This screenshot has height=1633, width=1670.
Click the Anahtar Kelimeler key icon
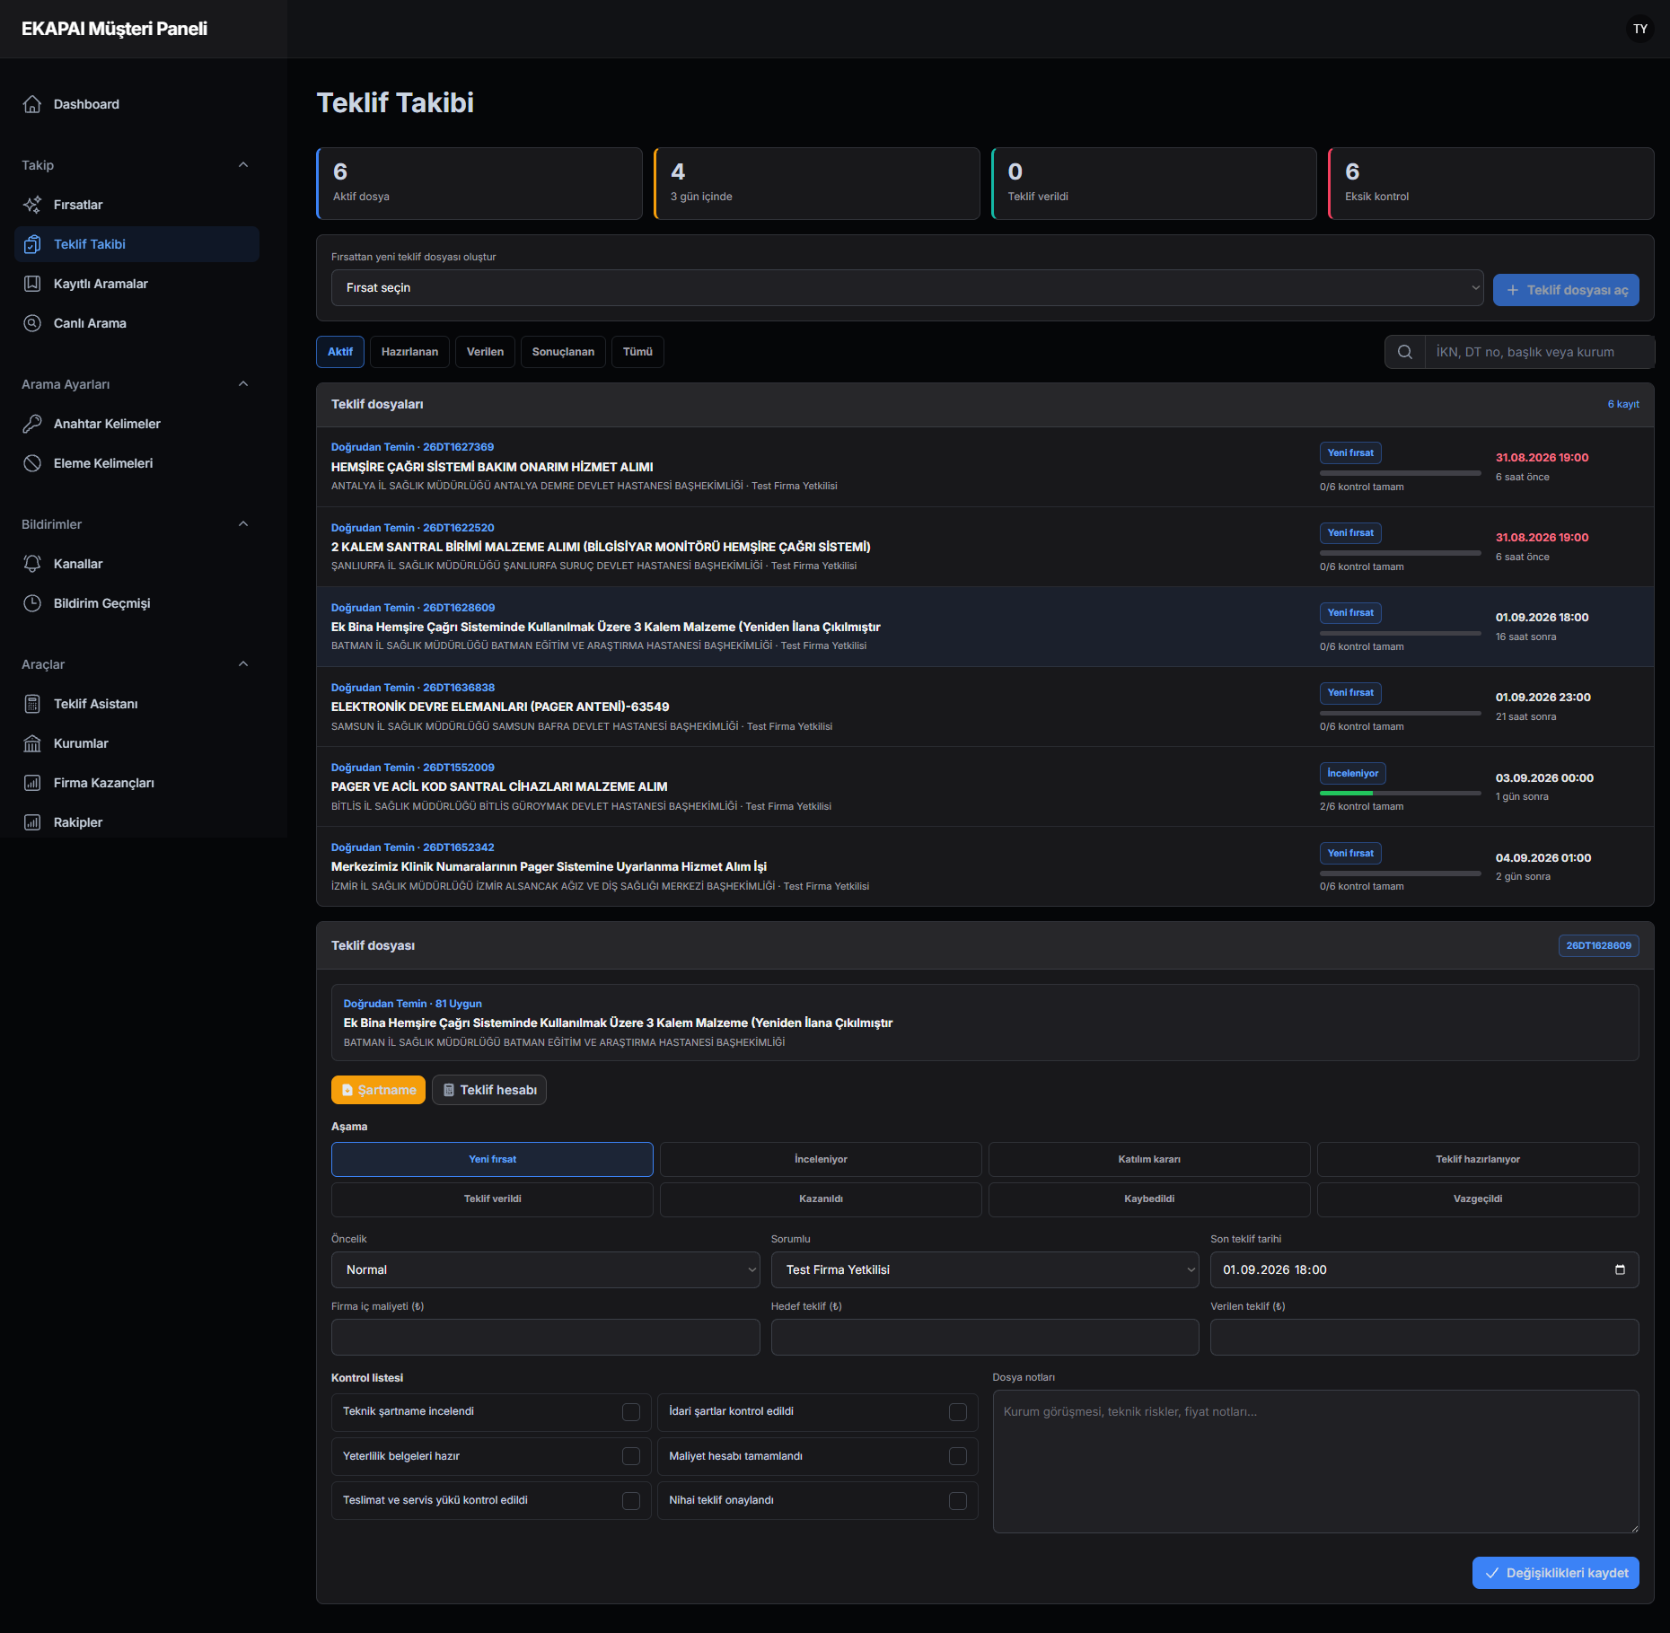tap(32, 424)
